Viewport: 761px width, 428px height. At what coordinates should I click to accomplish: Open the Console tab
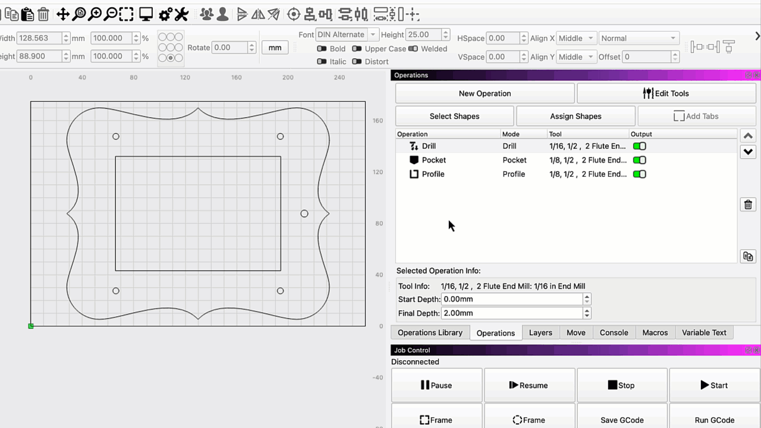[x=614, y=333]
